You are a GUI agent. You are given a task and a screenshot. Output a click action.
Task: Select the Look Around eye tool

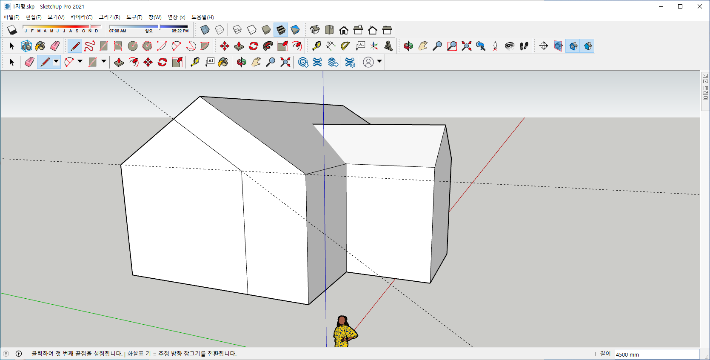510,46
